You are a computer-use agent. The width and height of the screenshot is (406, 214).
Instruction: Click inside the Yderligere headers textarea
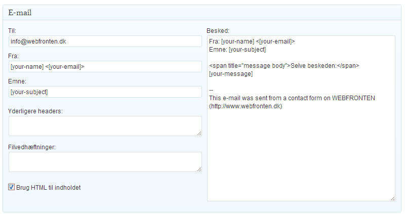pos(105,126)
